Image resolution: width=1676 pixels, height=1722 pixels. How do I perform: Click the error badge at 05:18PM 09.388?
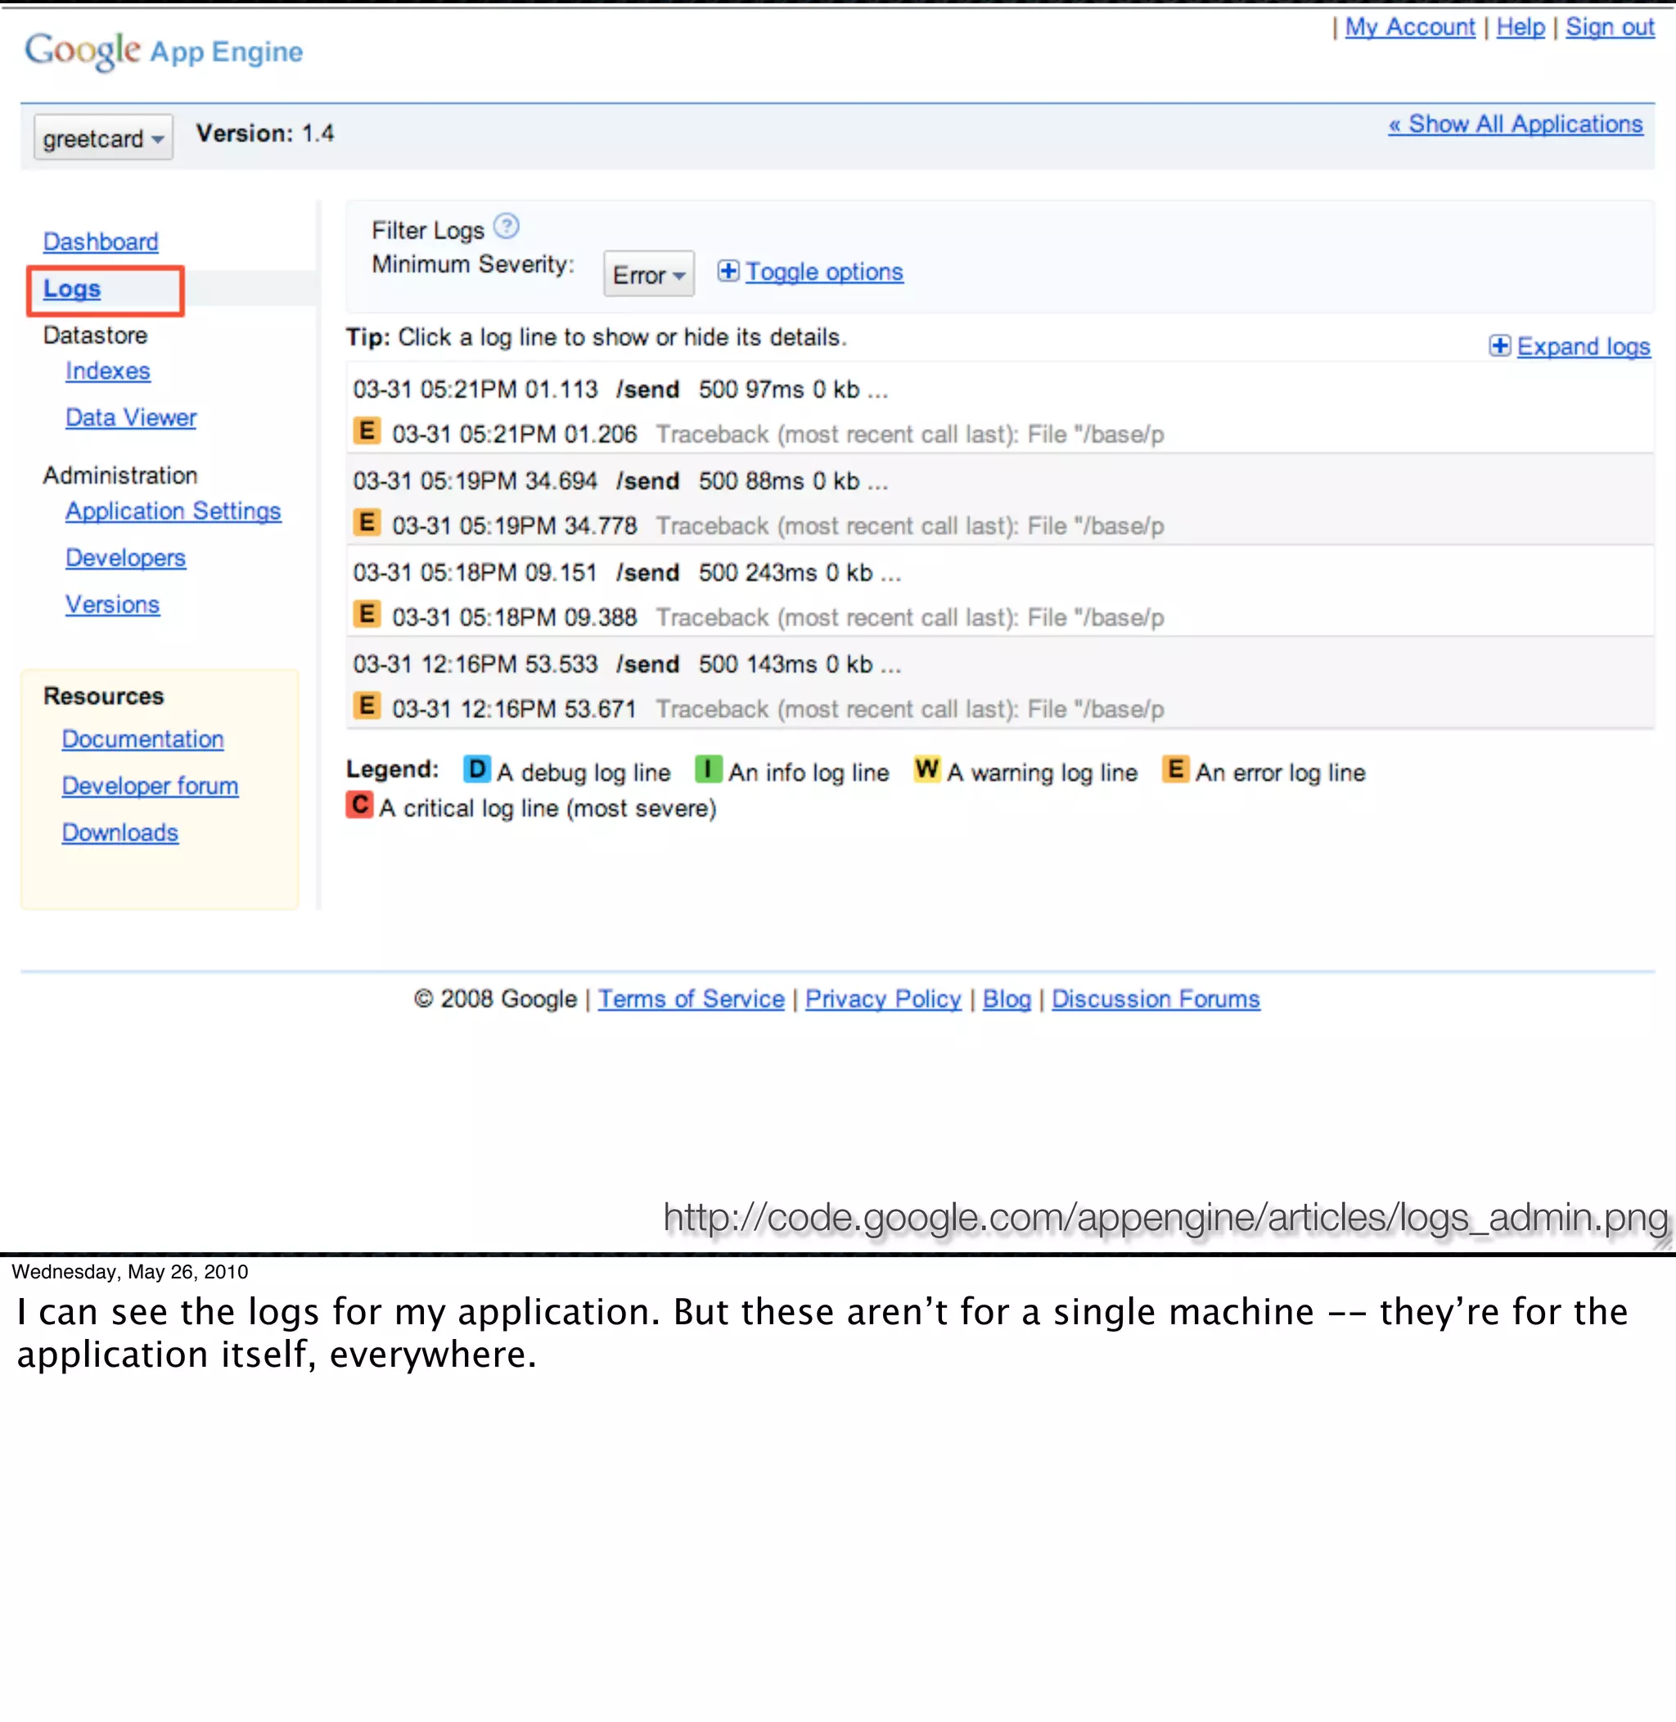(367, 615)
